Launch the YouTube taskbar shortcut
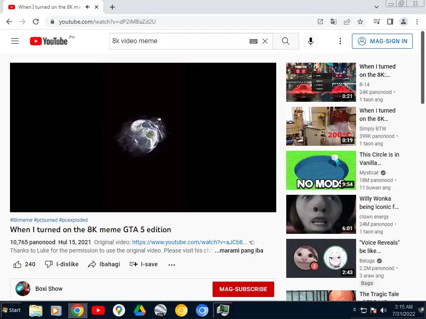This screenshot has height=319, width=426. pyautogui.click(x=98, y=310)
